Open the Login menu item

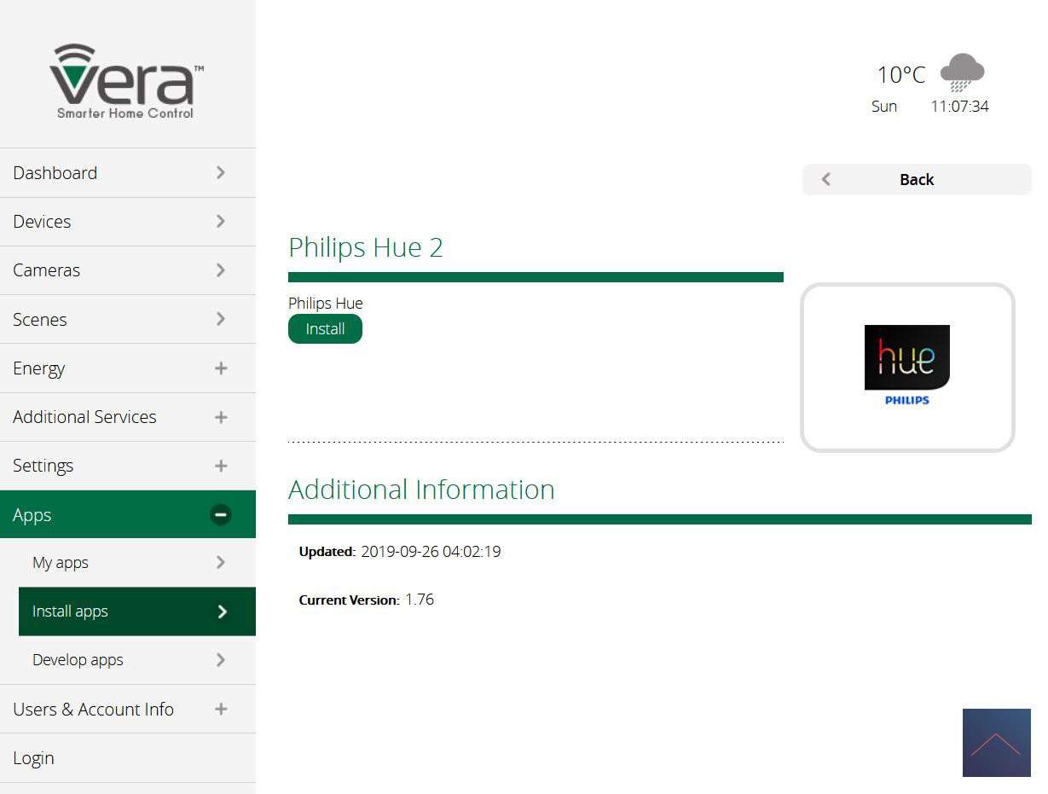coord(128,758)
